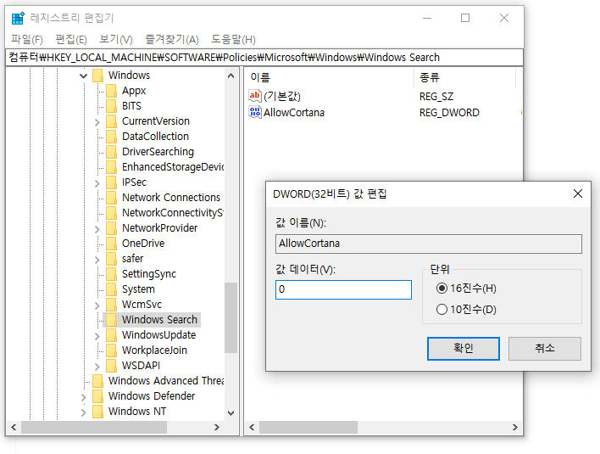Click the Windows NT folder icon
Image resolution: width=600 pixels, height=454 pixels.
pyautogui.click(x=98, y=412)
